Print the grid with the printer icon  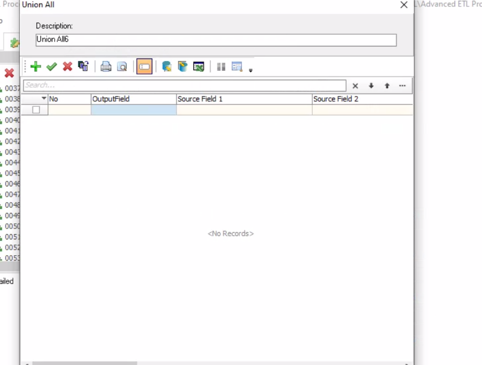tap(106, 66)
